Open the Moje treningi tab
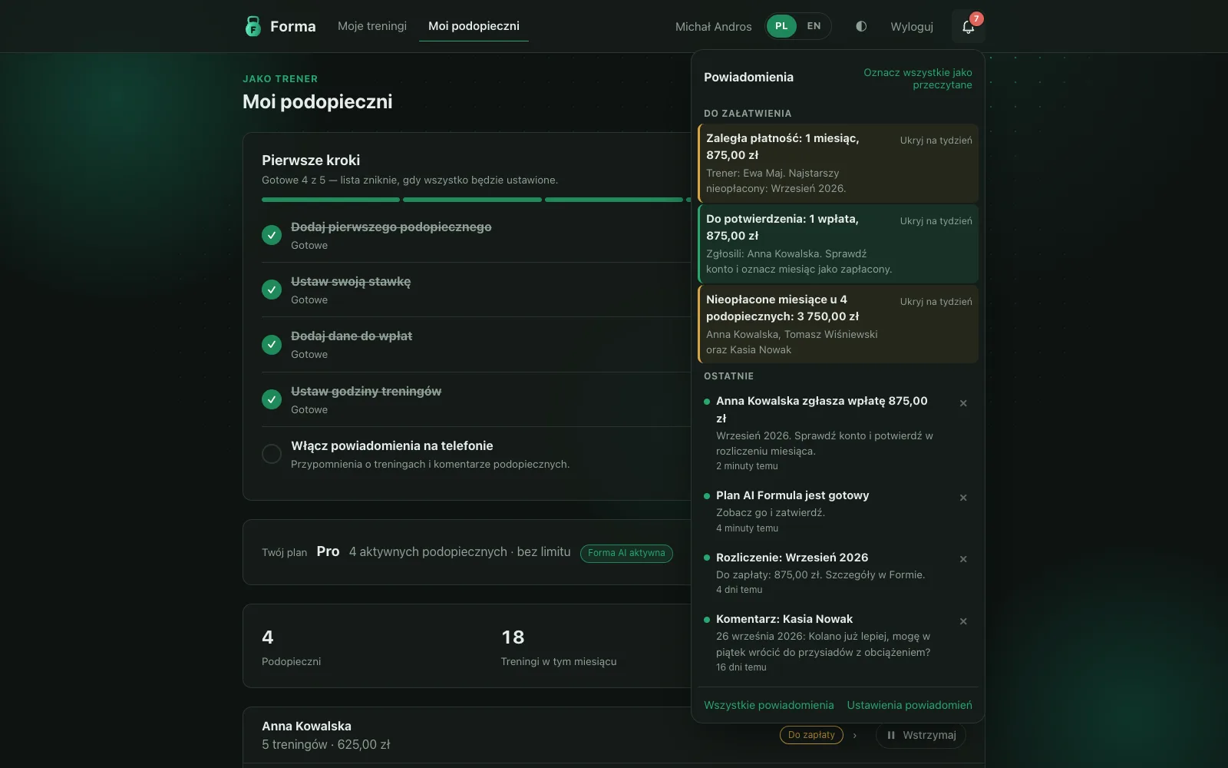The height and width of the screenshot is (768, 1228). 372,26
